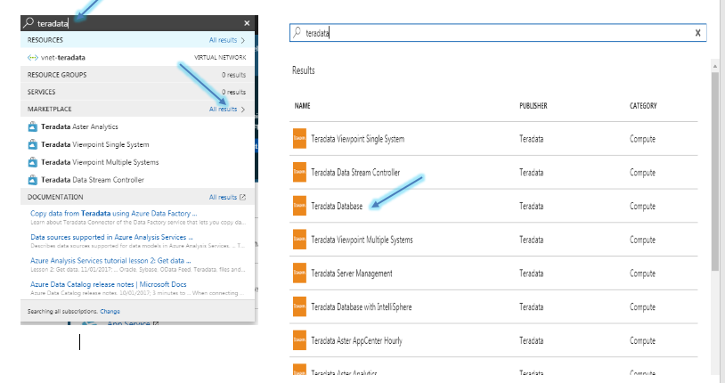Click the magnifier icon in marketplace search box
The height and width of the screenshot is (383, 725).
[x=297, y=32]
